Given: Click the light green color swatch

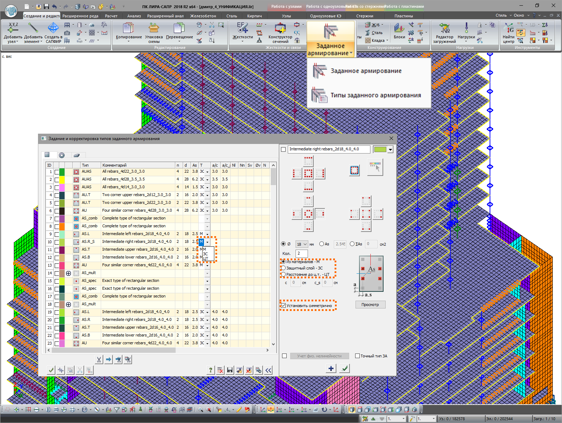Looking at the screenshot, I should (380, 150).
